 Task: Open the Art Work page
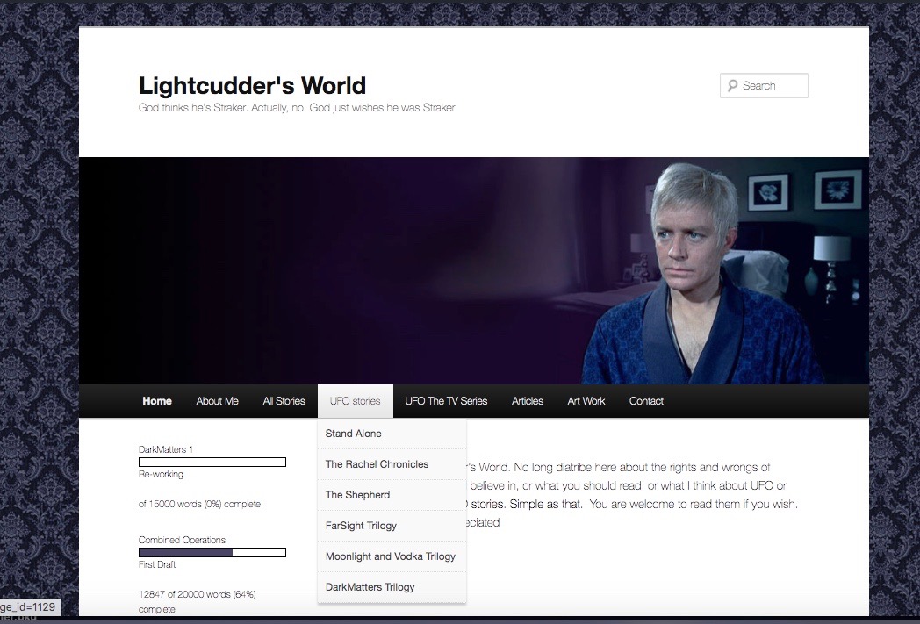pyautogui.click(x=586, y=401)
